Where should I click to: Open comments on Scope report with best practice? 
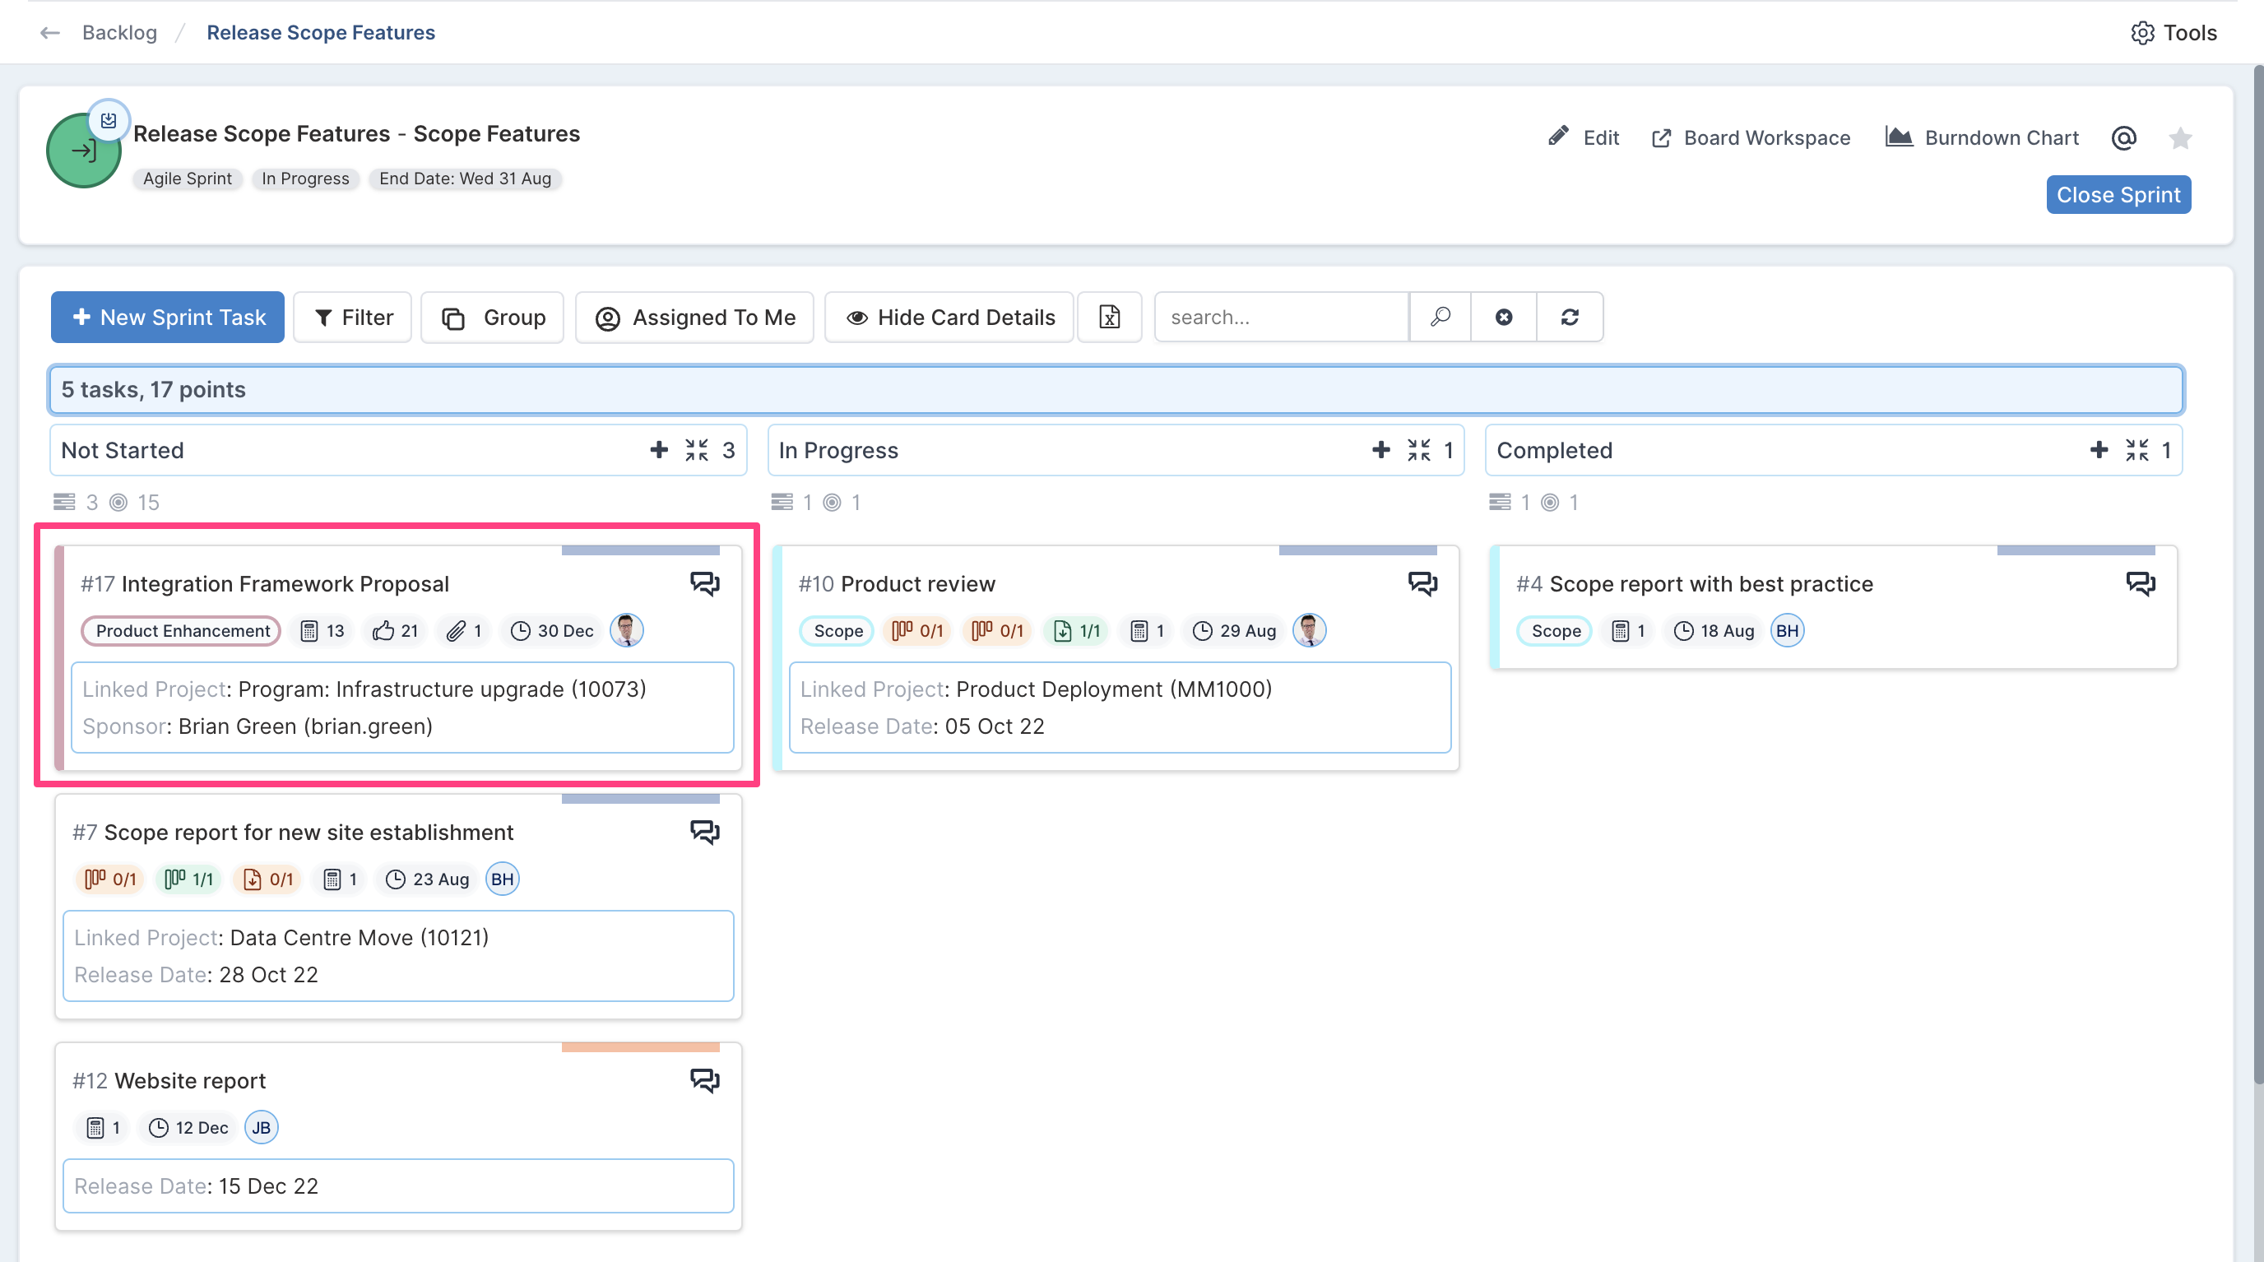[x=2141, y=583]
